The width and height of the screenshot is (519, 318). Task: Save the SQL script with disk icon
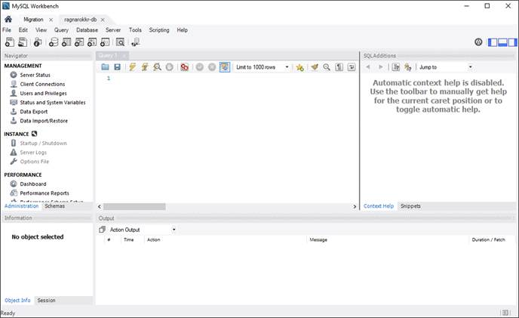(117, 67)
